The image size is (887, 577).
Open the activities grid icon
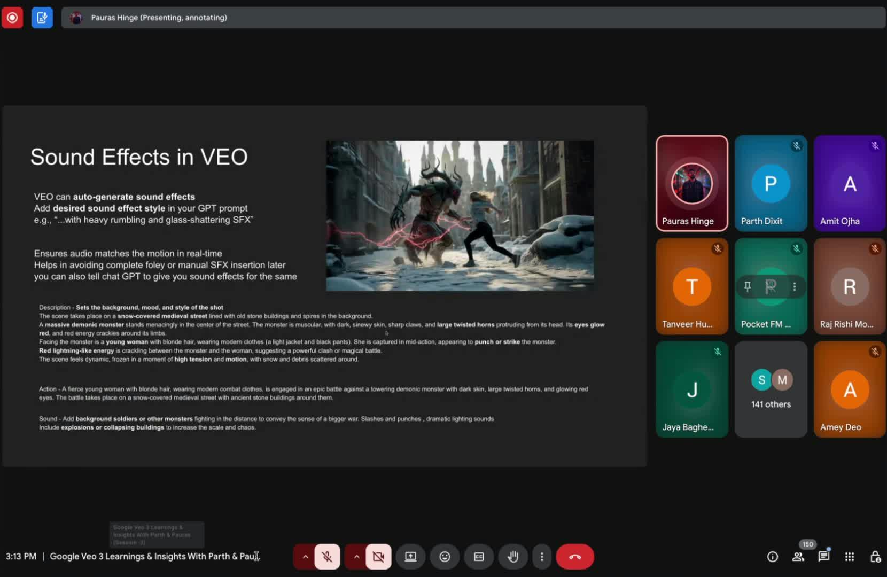850,557
